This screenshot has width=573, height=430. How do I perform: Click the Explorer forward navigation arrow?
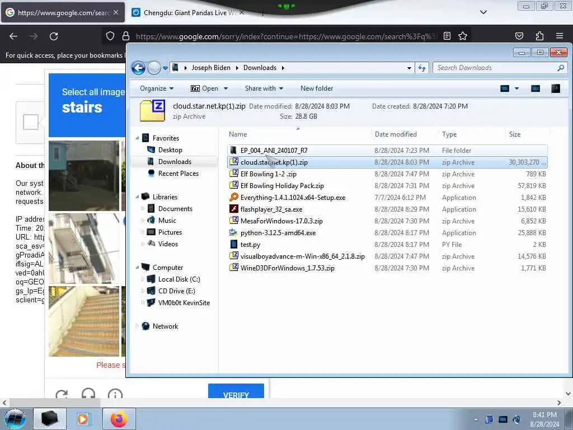154,68
